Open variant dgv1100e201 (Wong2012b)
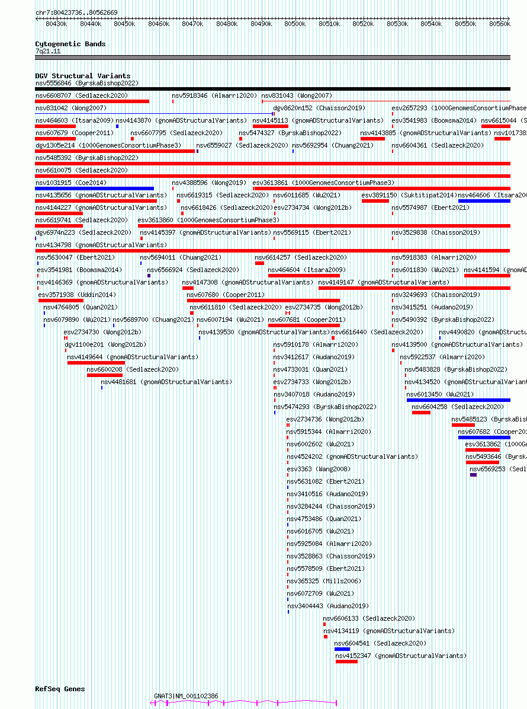Image resolution: width=527 pixels, height=709 pixels. tap(105, 344)
